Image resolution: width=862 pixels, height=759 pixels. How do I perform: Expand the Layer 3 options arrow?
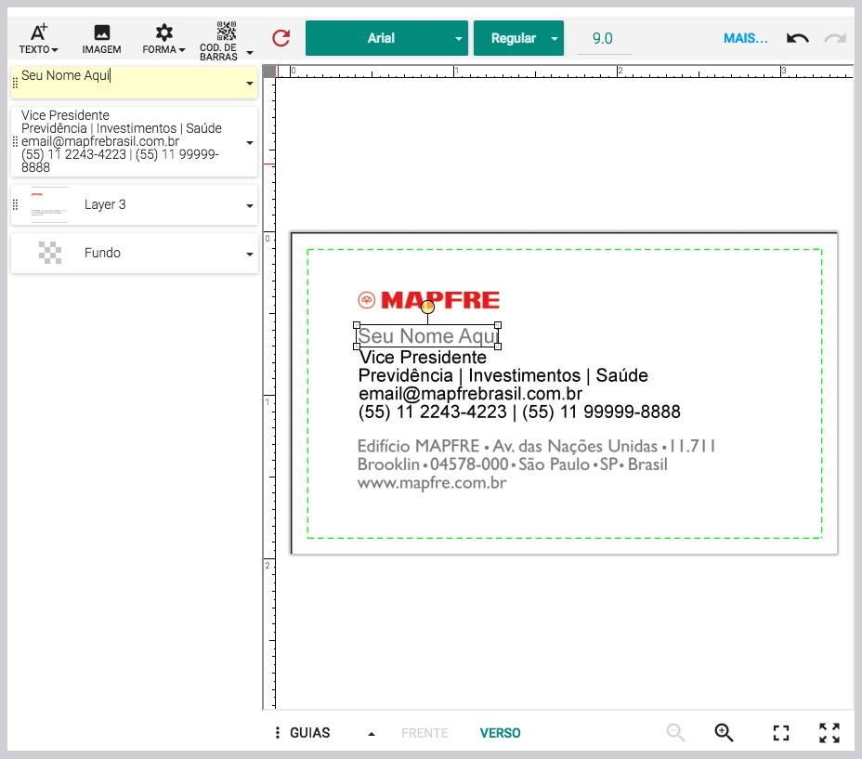tap(250, 206)
